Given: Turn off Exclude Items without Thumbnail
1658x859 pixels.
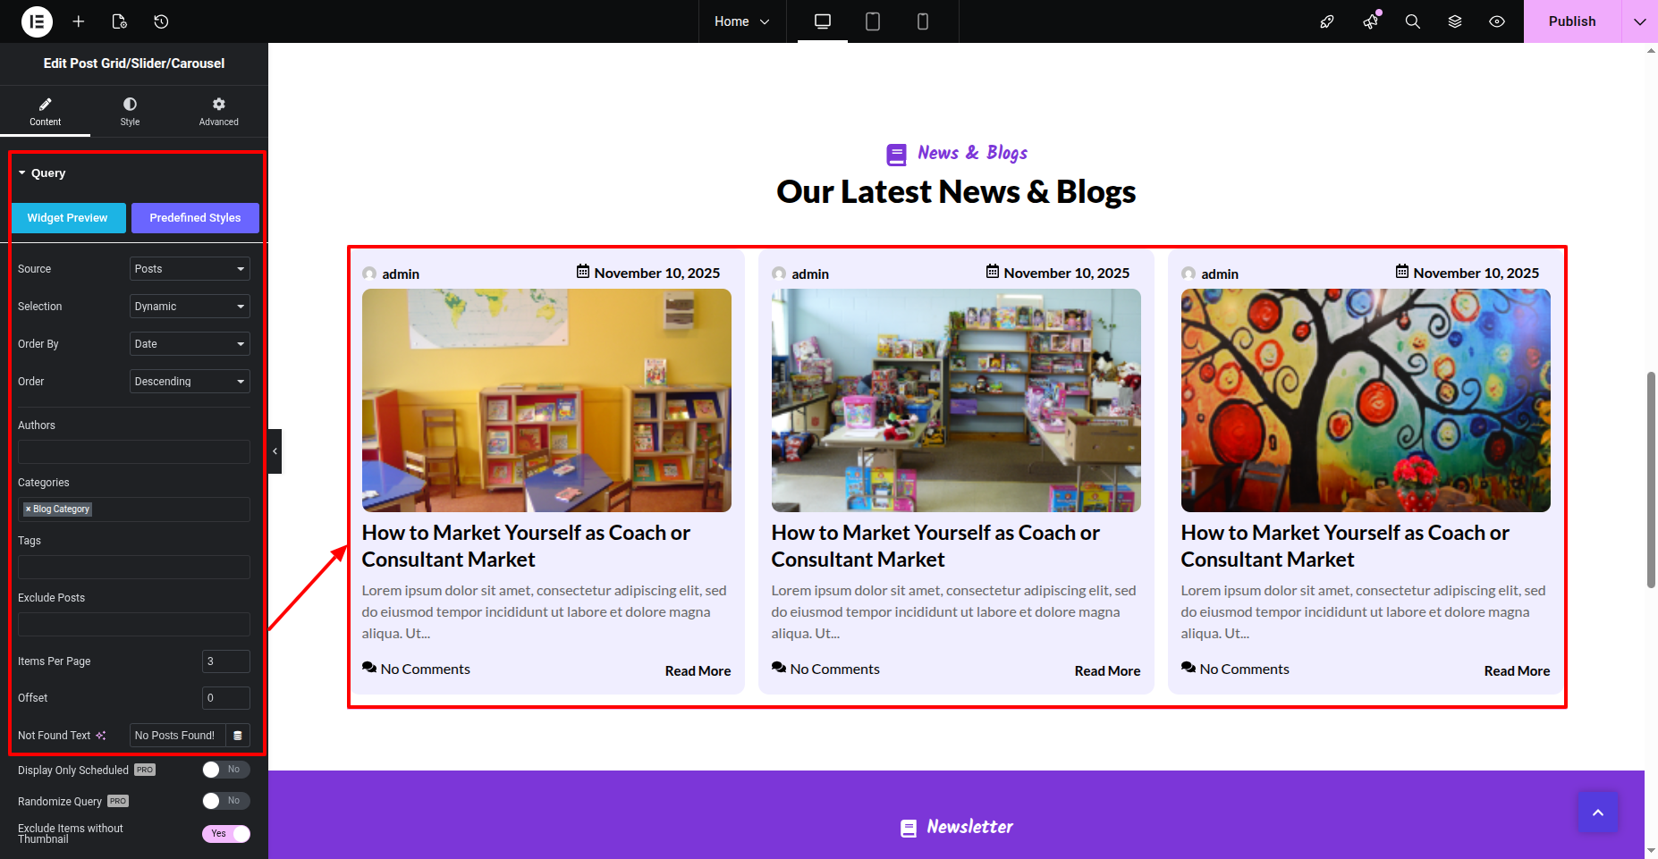Looking at the screenshot, I should tap(225, 834).
